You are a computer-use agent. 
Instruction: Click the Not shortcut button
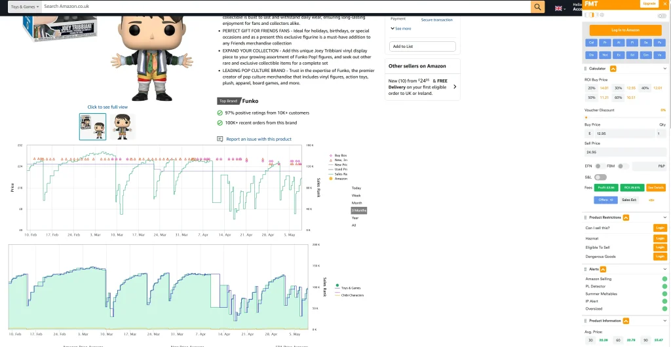click(605, 55)
